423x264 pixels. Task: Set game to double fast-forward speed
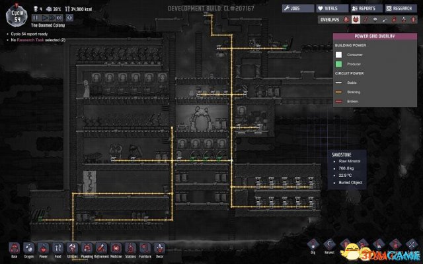[52, 18]
